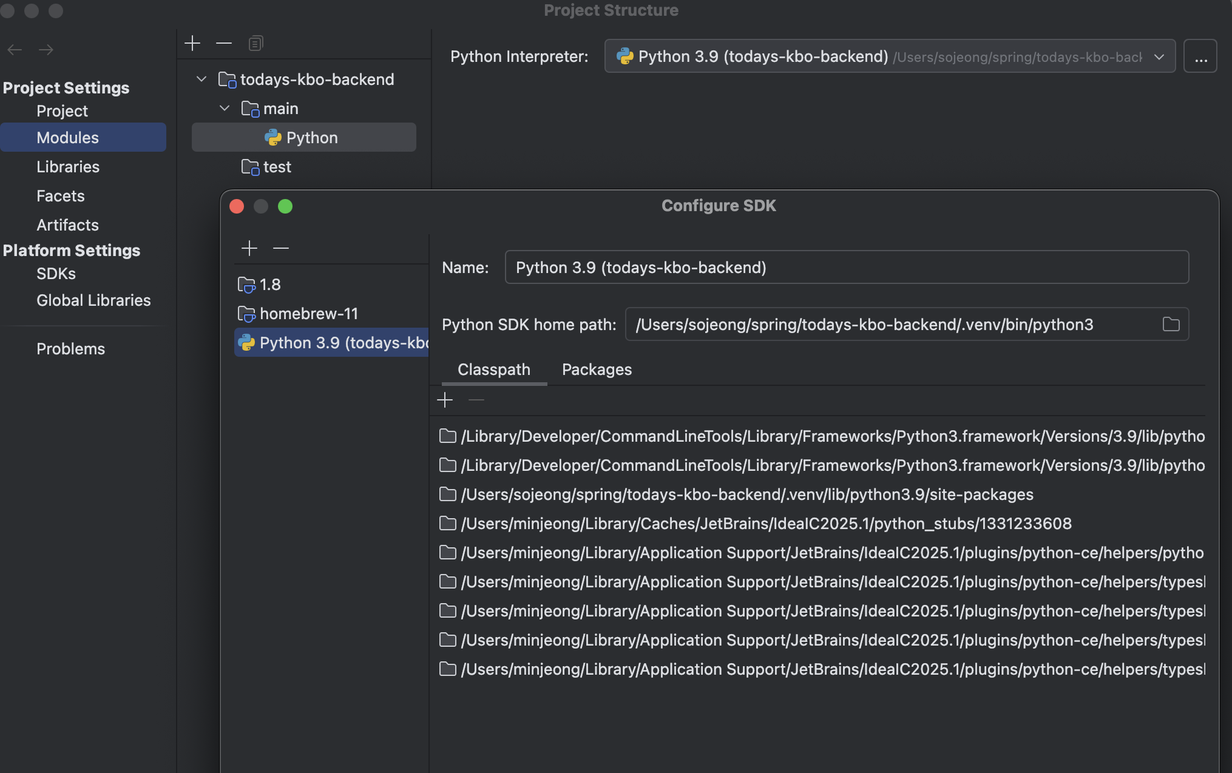The image size is (1232, 773).
Task: Open SDKs under Platform Settings
Action: point(56,274)
